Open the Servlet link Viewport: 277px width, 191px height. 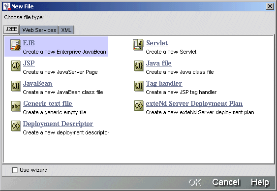pyautogui.click(x=157, y=43)
